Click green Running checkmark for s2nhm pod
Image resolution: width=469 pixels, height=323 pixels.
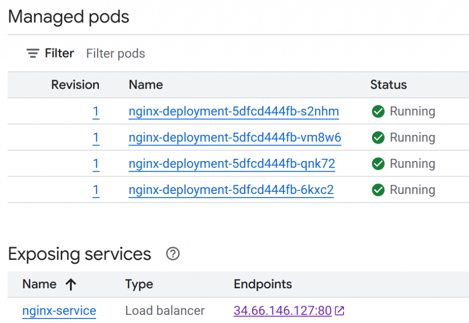click(x=378, y=112)
